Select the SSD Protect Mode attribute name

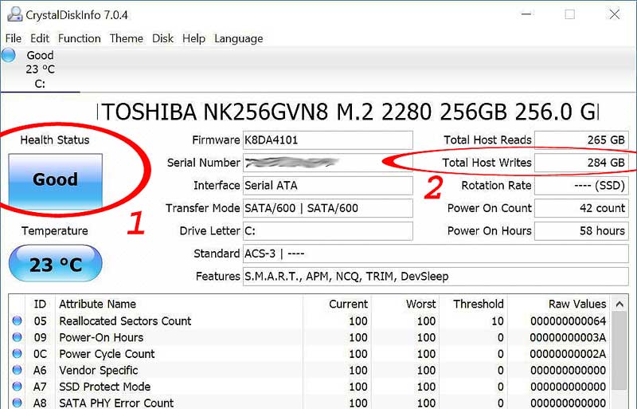click(x=105, y=387)
